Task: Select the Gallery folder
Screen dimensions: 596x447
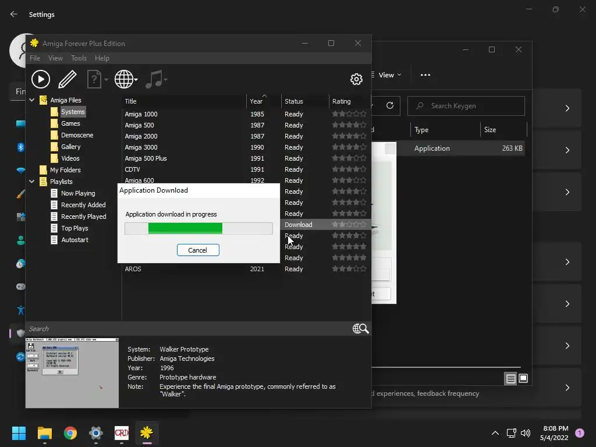Action: tap(70, 147)
